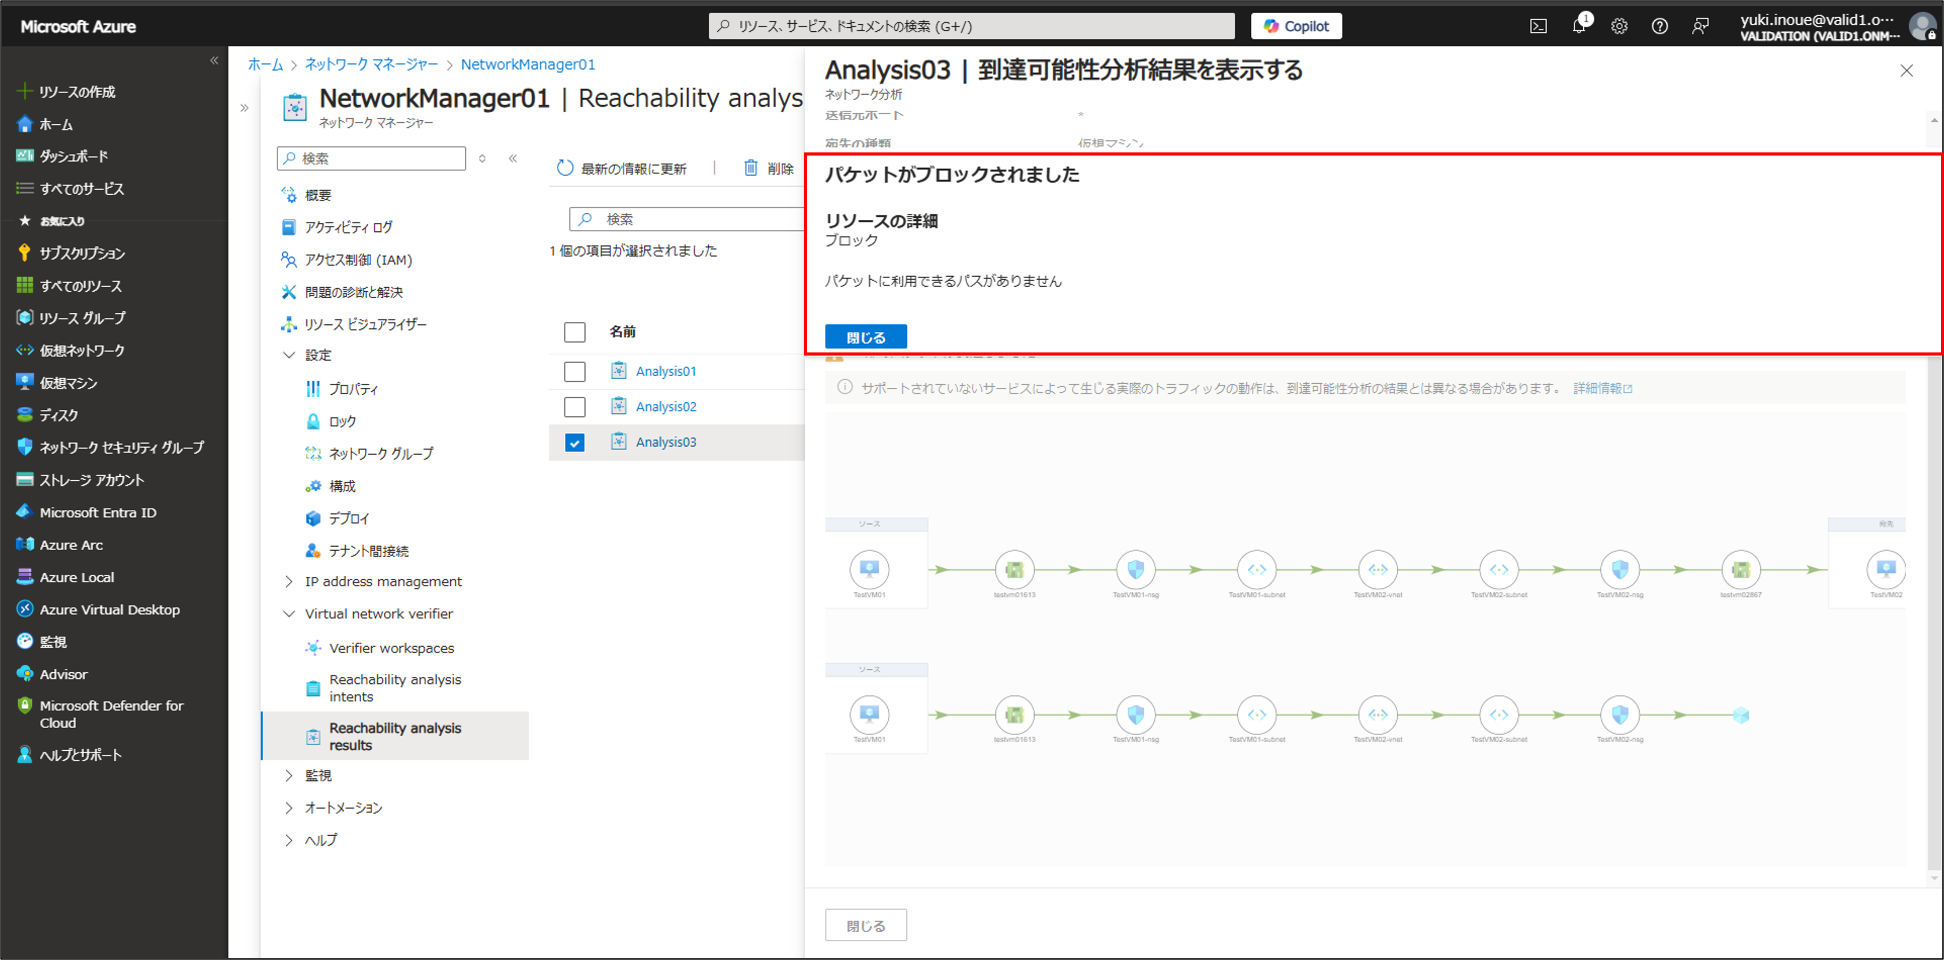
Task: Open the feedback icon in top bar
Action: 1700,26
